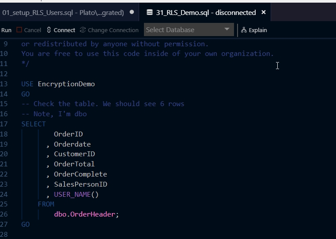336x239 pixels.
Task: Click the SELECT keyword in the query
Action: pyautogui.click(x=34, y=124)
